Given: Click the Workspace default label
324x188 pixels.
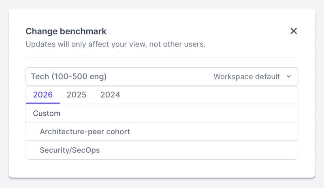Looking at the screenshot, I should point(246,76).
